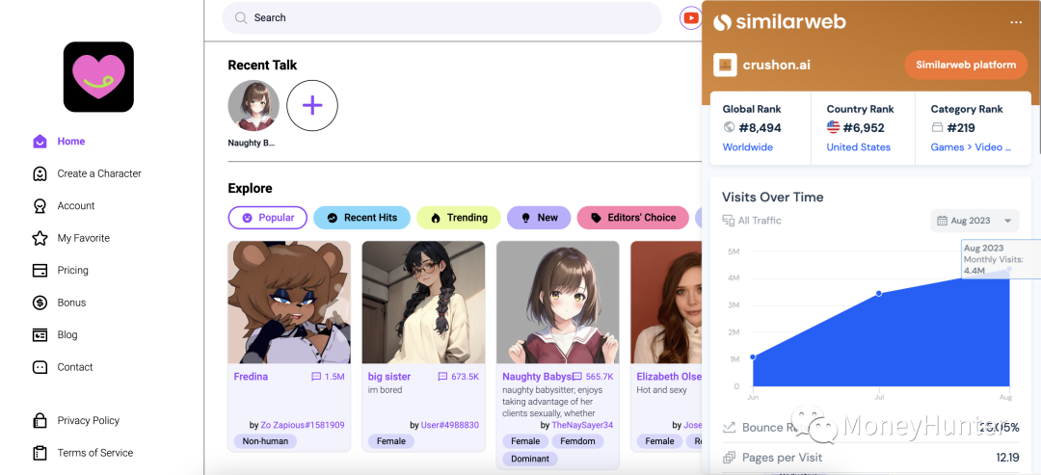Click the Jul data point on chart
This screenshot has height=475, width=1041.
point(879,293)
